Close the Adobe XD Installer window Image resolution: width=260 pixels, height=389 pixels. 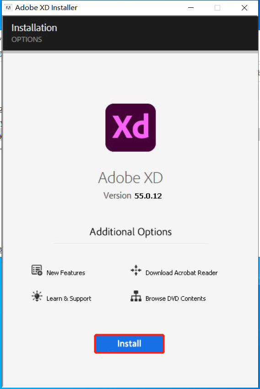click(244, 8)
